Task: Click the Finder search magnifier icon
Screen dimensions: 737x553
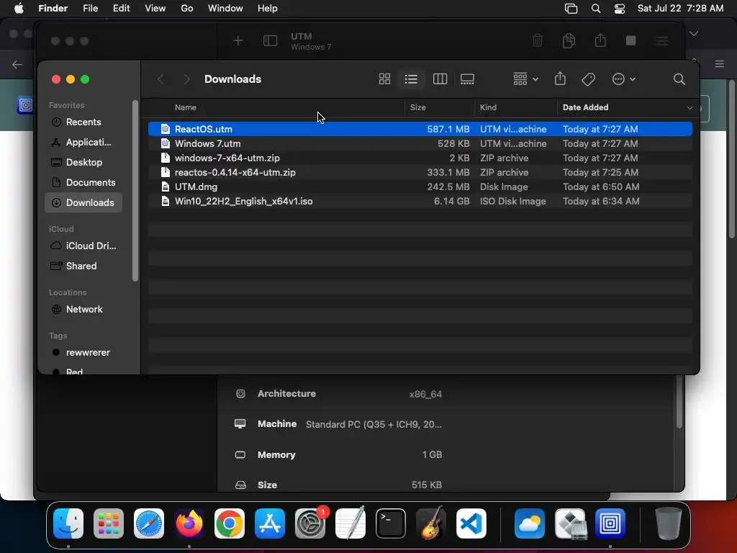Action: [x=679, y=79]
